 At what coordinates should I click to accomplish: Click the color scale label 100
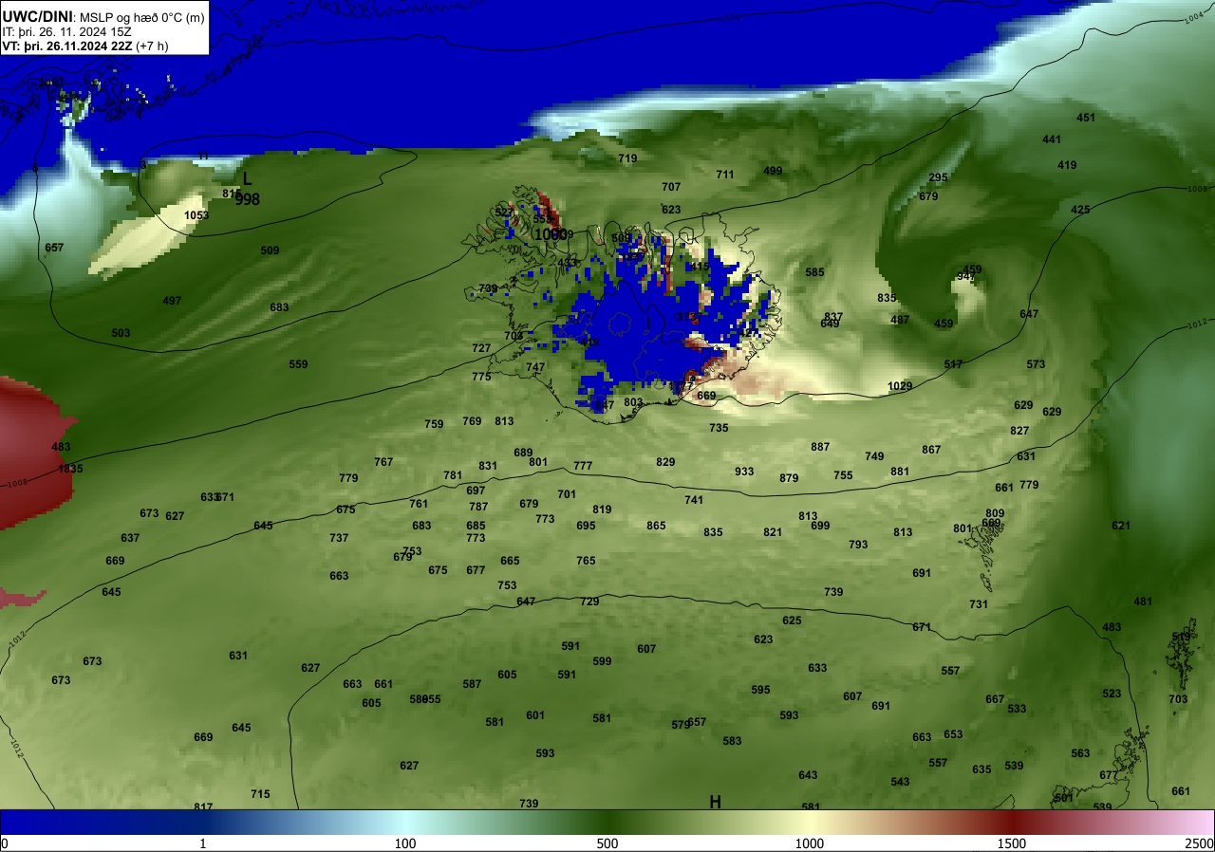coord(405,843)
